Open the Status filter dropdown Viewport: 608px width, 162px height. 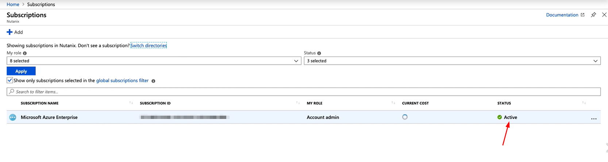[x=452, y=61]
